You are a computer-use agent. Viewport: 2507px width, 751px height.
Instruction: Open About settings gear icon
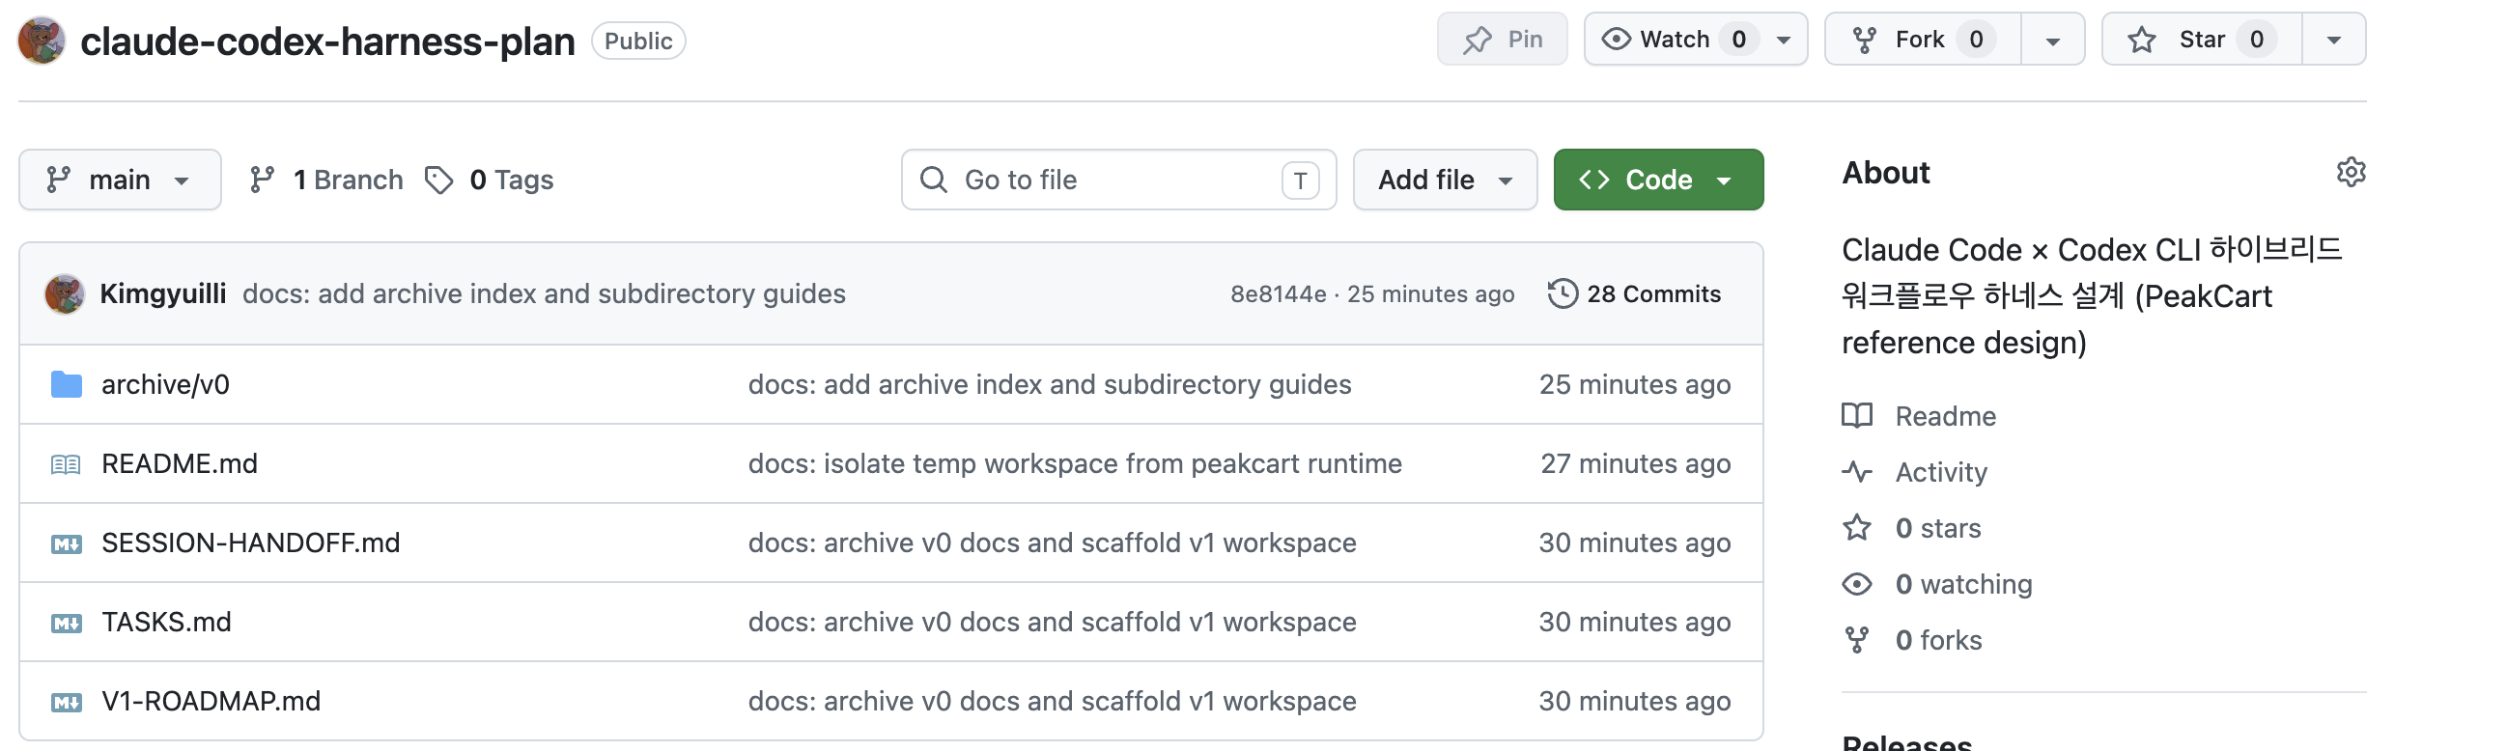pos(2351,172)
